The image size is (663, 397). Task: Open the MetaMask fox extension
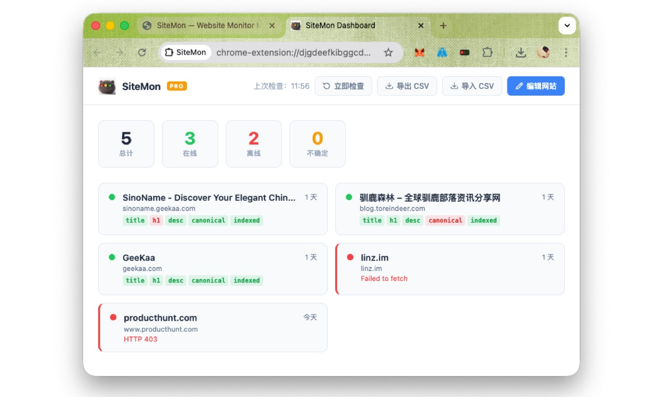(x=419, y=53)
